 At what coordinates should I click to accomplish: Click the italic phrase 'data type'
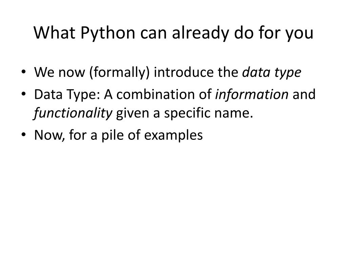click(x=272, y=72)
